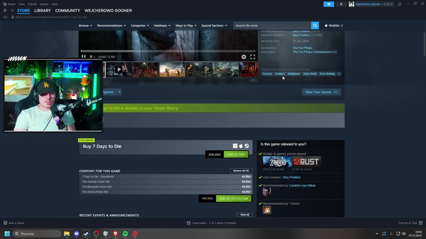Click Add all DLC to Cart
The width and height of the screenshot is (426, 239).
[x=234, y=199]
